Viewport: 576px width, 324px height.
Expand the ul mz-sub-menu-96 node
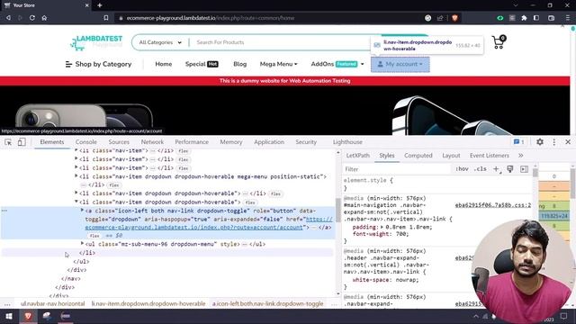tap(82, 243)
